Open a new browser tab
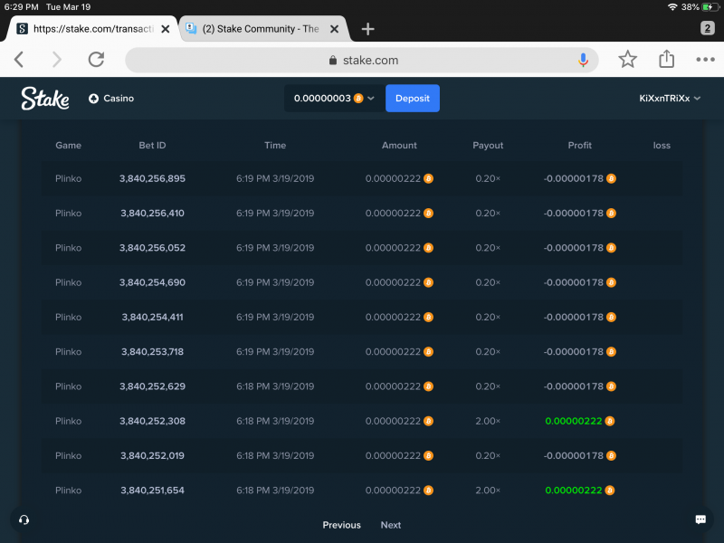The height and width of the screenshot is (543, 724). pos(367,29)
